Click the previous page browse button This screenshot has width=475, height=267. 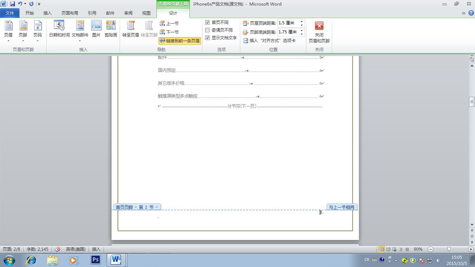[x=472, y=231]
